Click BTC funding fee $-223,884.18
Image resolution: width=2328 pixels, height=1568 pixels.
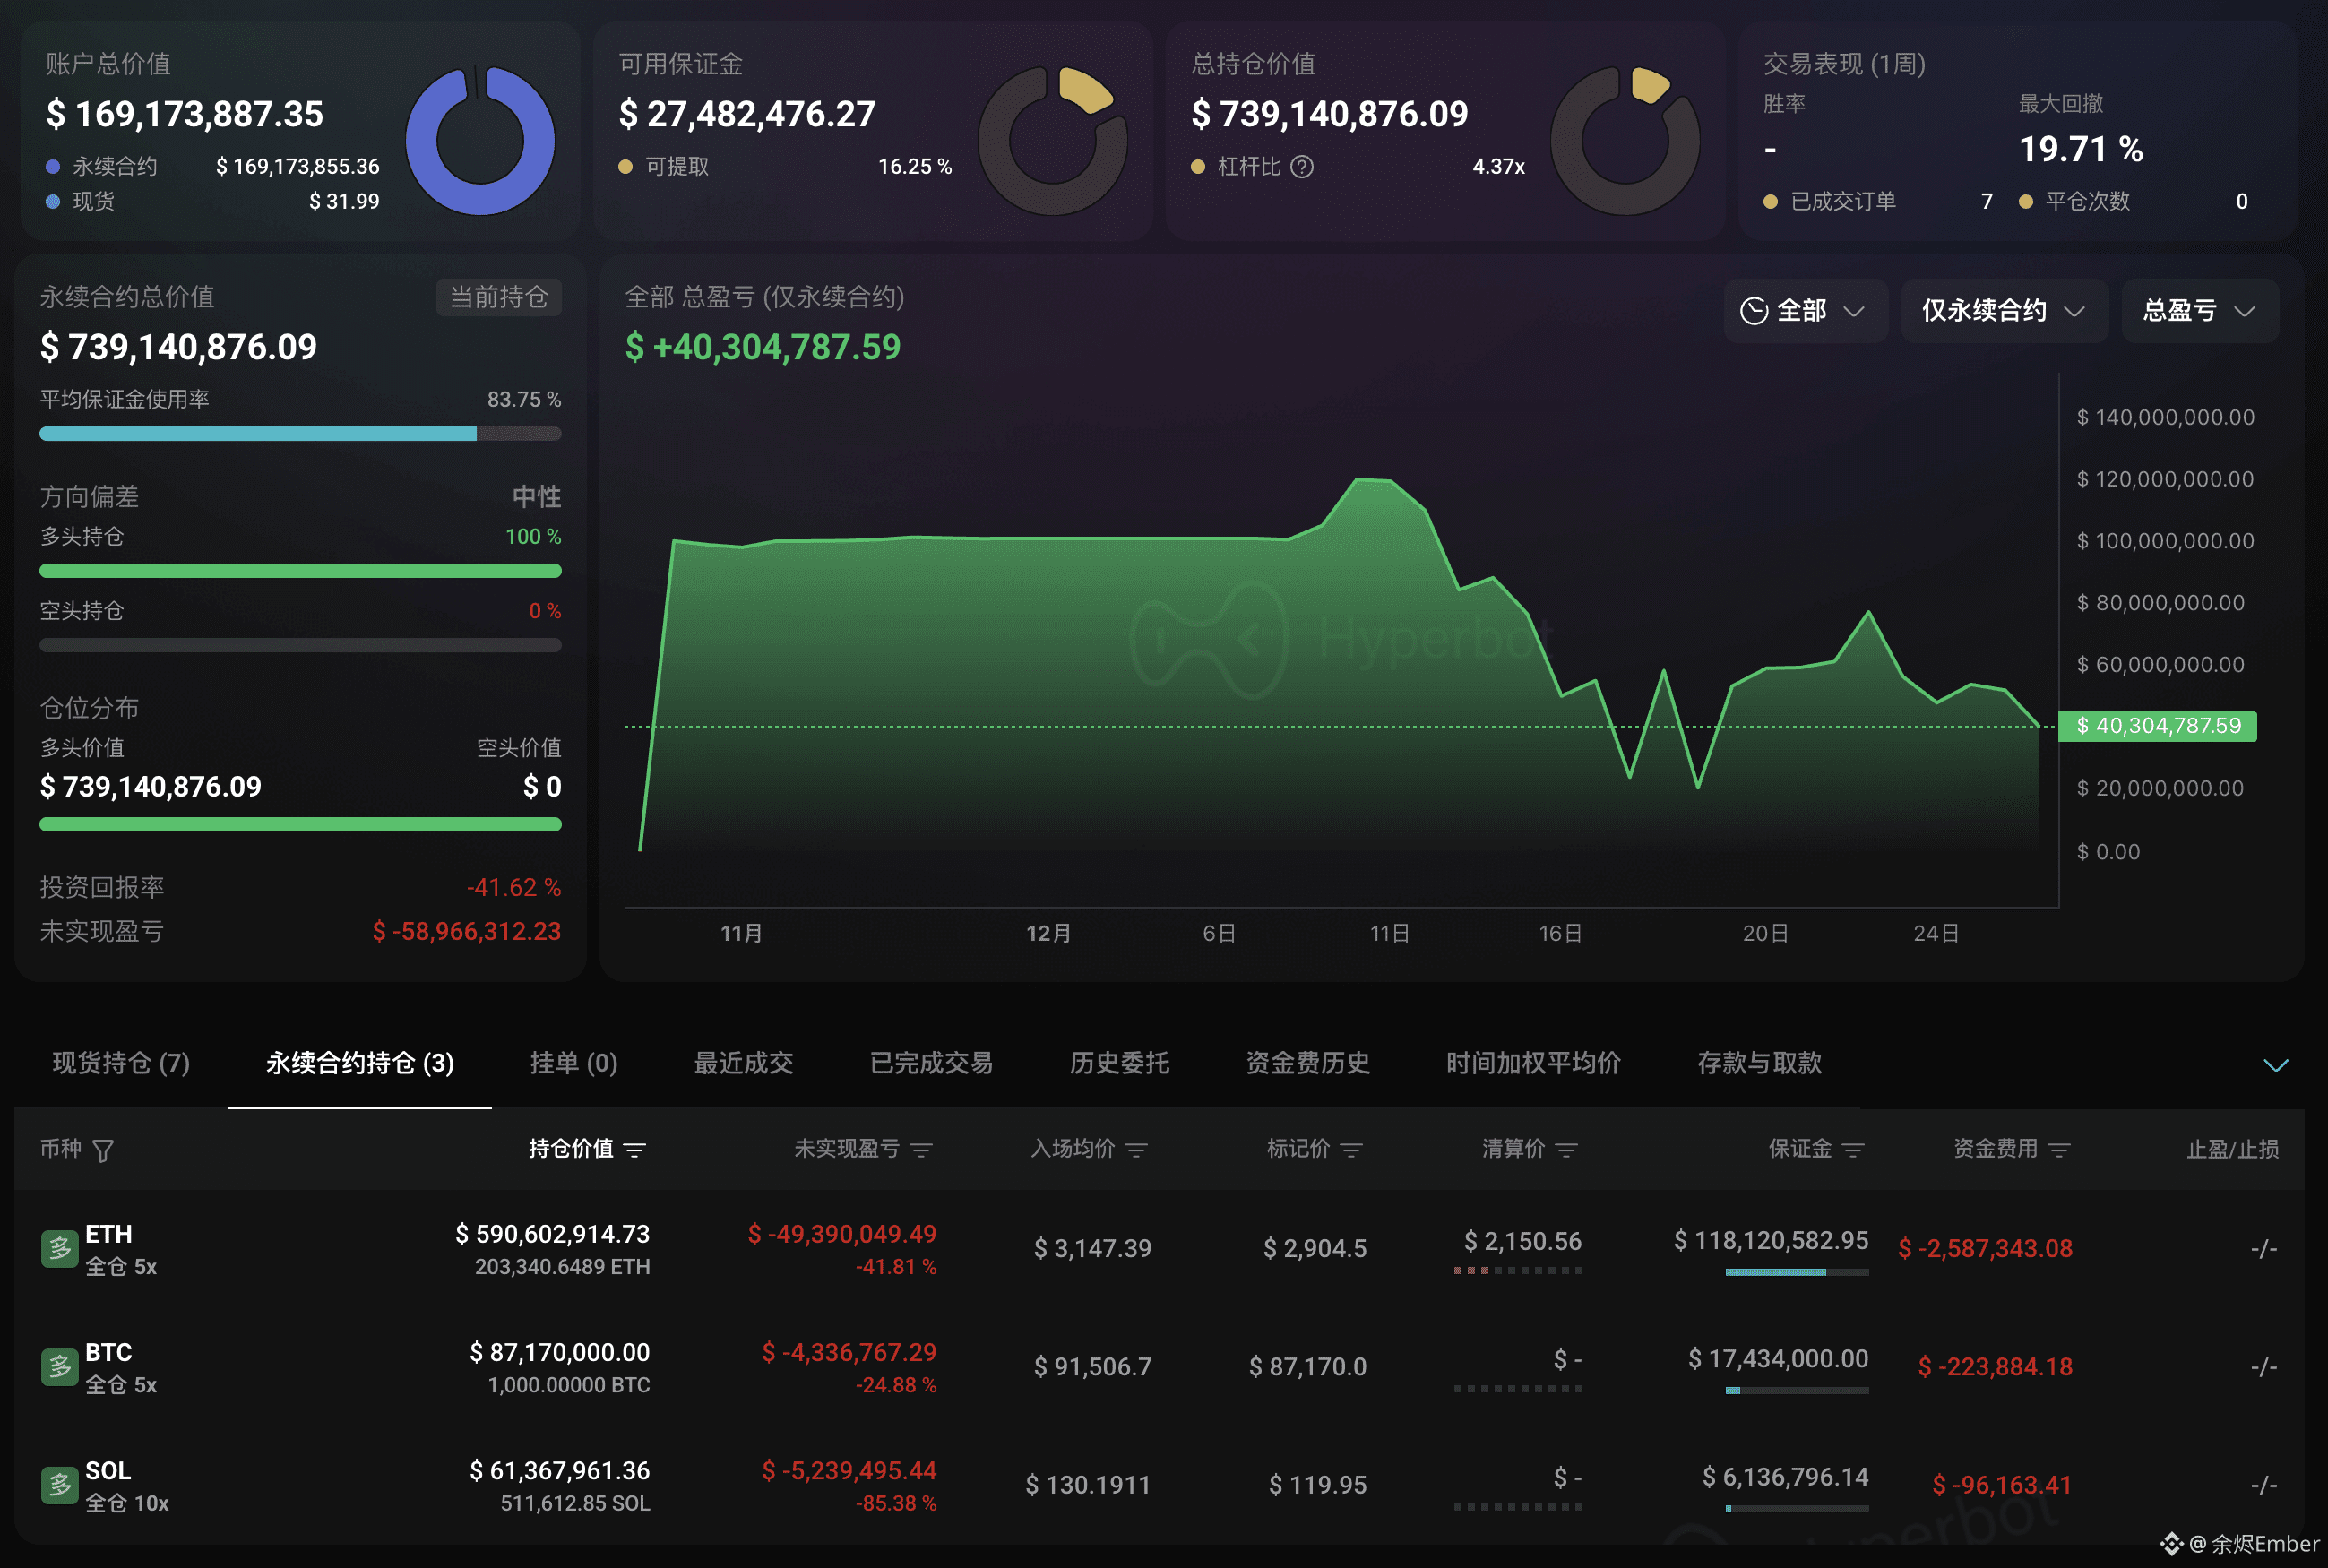pyautogui.click(x=1995, y=1367)
